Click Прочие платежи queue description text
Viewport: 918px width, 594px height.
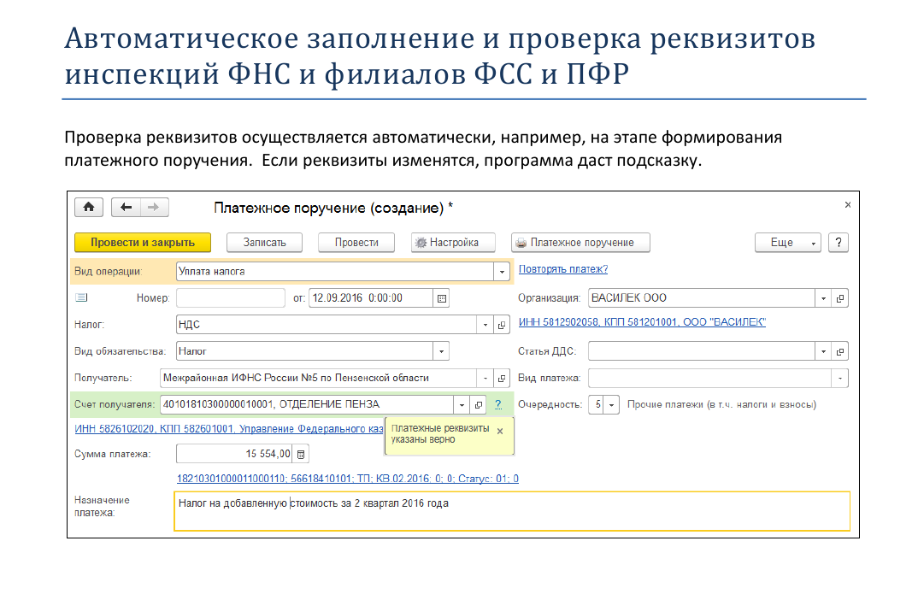(x=722, y=404)
